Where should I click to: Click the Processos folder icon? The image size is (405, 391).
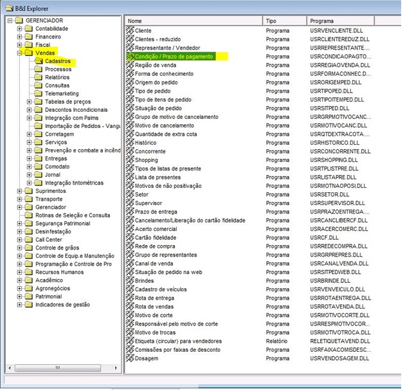[39, 69]
